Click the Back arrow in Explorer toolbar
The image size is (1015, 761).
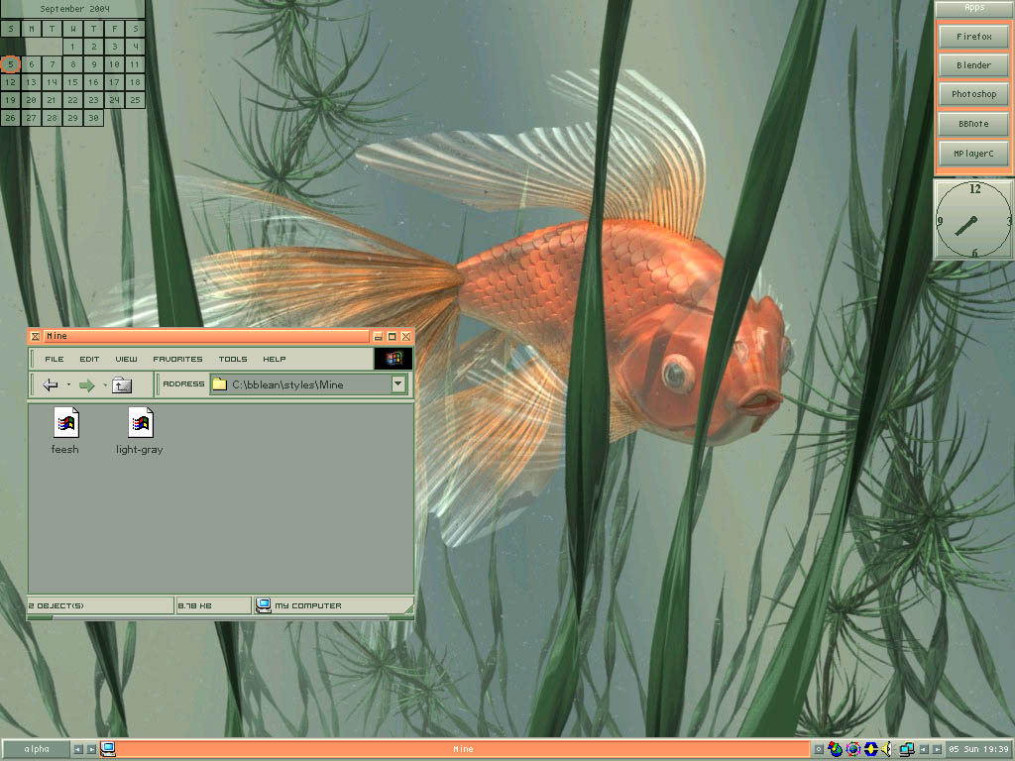click(51, 384)
